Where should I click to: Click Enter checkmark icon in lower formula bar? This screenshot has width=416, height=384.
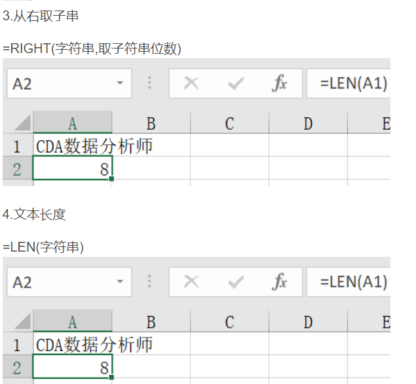[236, 282]
